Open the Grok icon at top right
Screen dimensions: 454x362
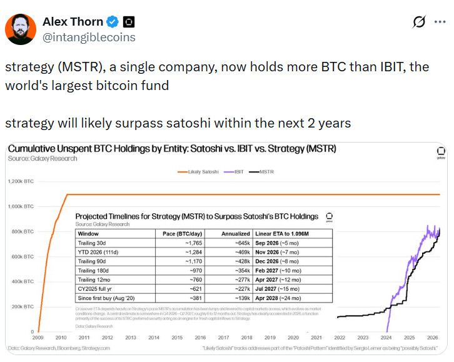(420, 23)
